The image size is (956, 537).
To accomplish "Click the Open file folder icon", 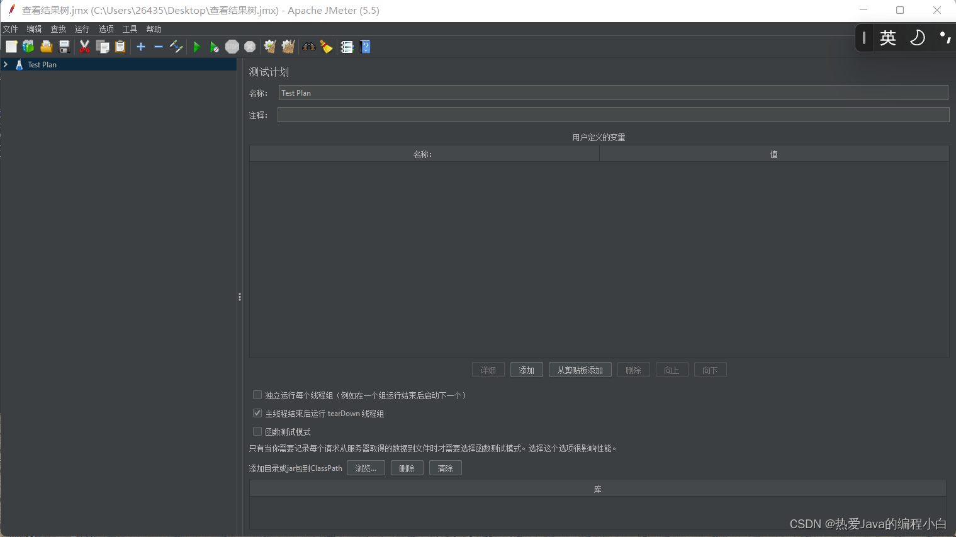I will tap(46, 47).
